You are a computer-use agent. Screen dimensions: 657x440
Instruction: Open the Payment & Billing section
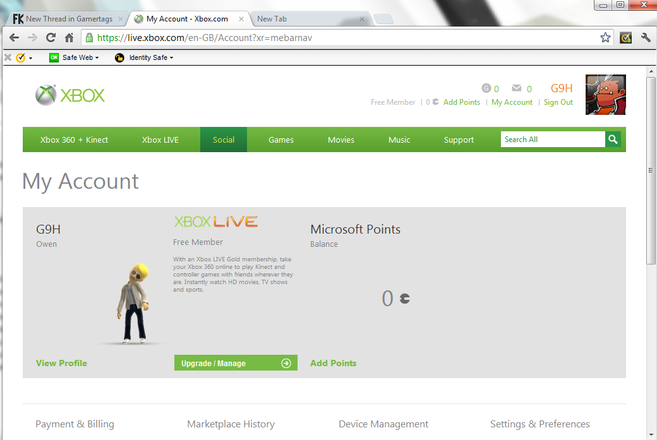tap(75, 424)
